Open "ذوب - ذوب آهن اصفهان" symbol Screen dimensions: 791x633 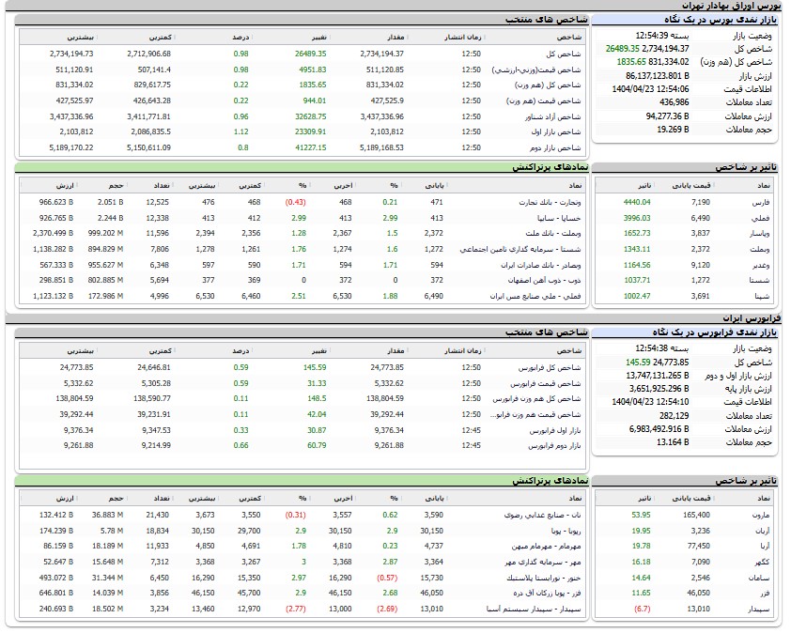544,280
